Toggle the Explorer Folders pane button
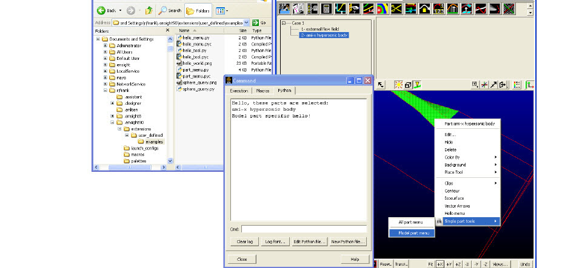582x268 pixels. pyautogui.click(x=198, y=10)
